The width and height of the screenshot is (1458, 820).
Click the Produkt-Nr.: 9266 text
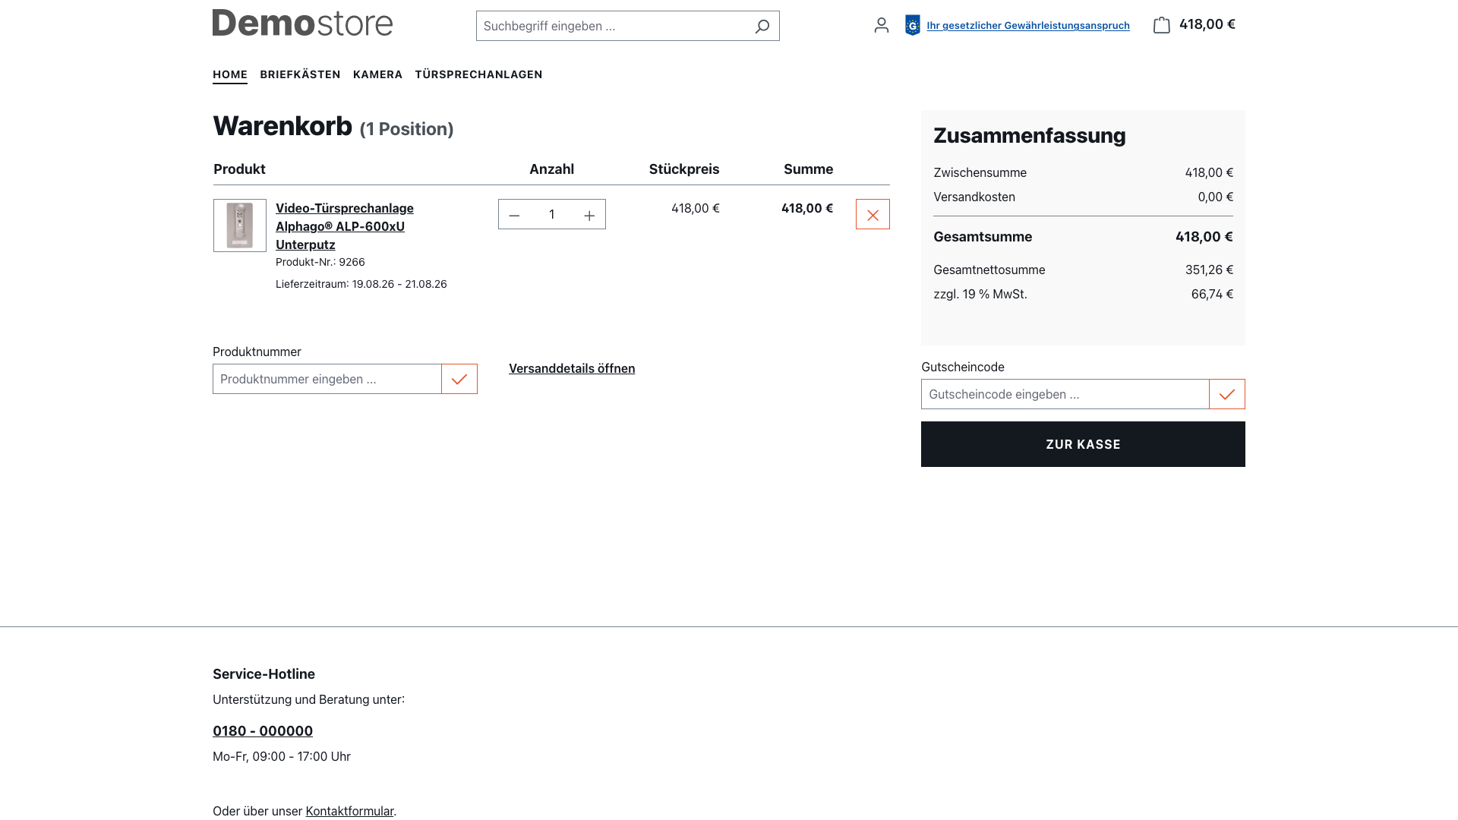click(x=320, y=262)
